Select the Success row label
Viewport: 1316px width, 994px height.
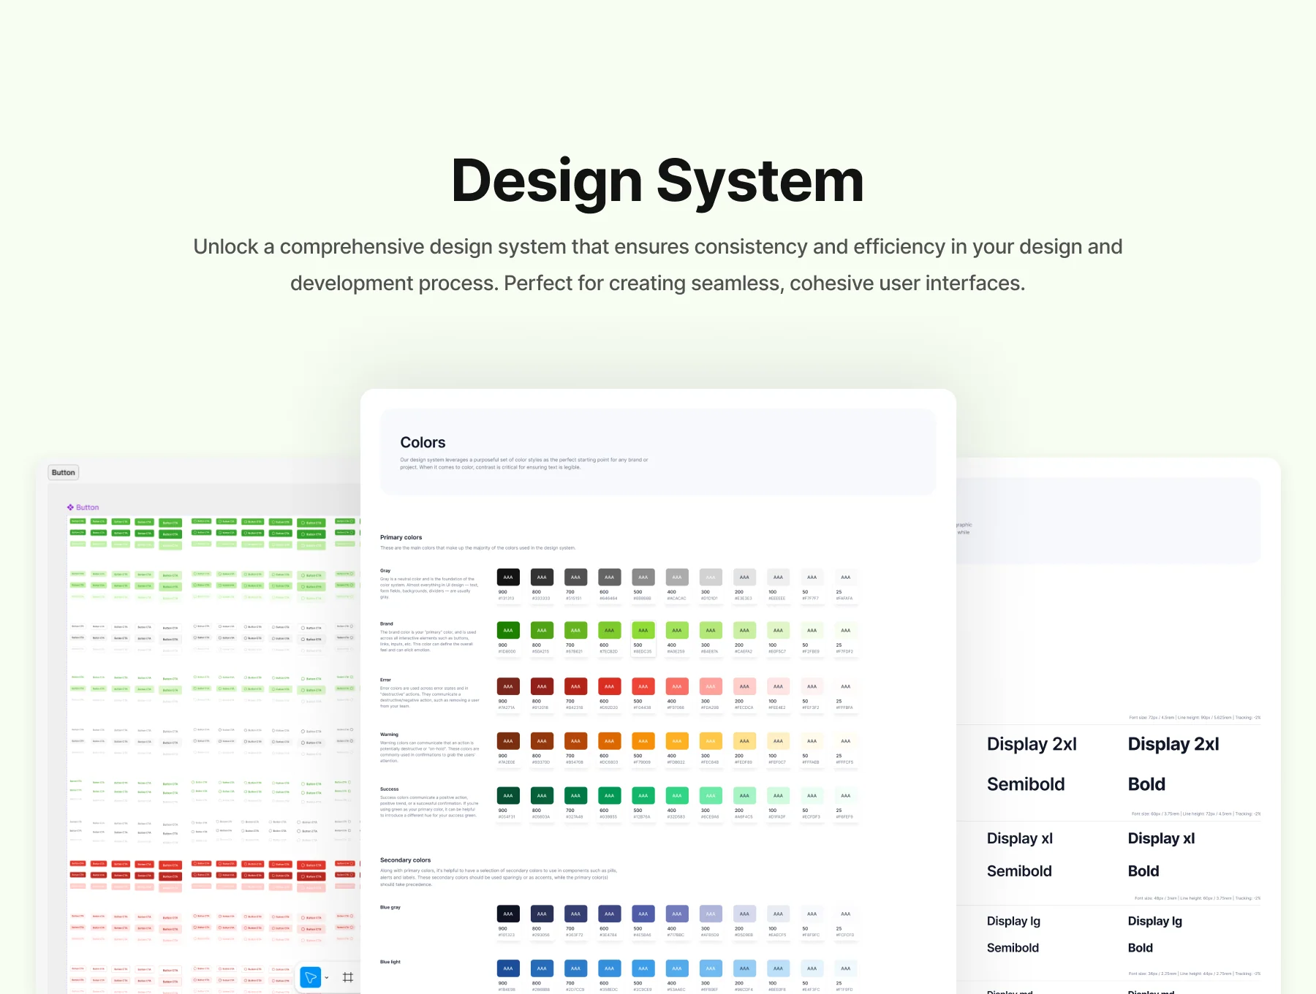pyautogui.click(x=390, y=789)
